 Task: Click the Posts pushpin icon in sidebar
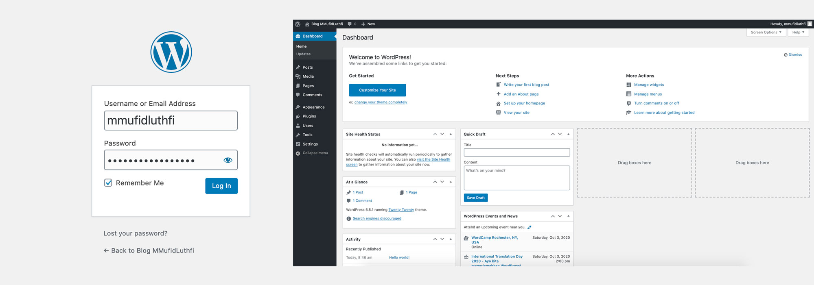298,67
